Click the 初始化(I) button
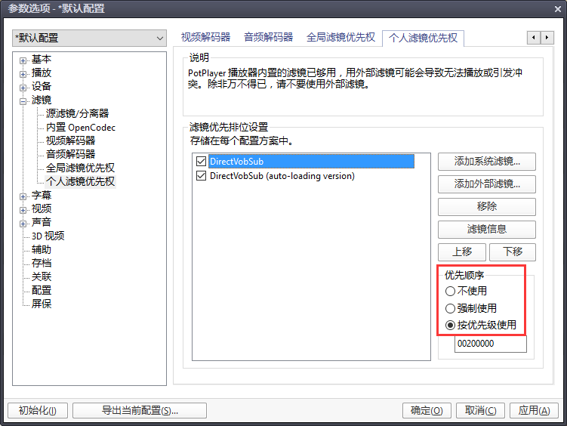The width and height of the screenshot is (567, 426). pos(38,411)
